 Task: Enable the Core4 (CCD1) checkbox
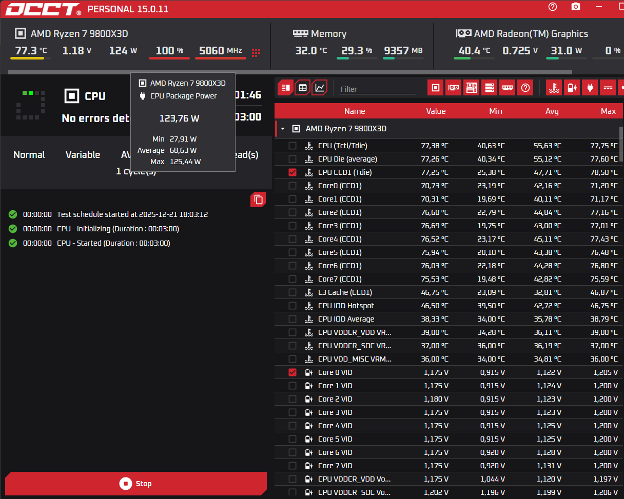(x=292, y=239)
